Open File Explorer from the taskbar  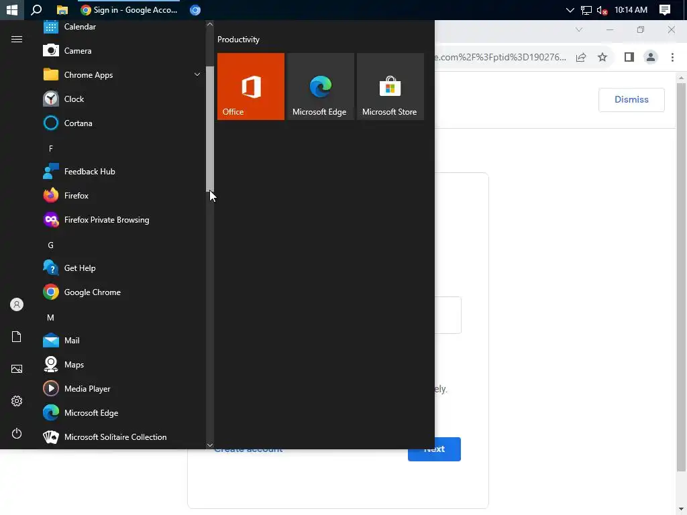[62, 9]
